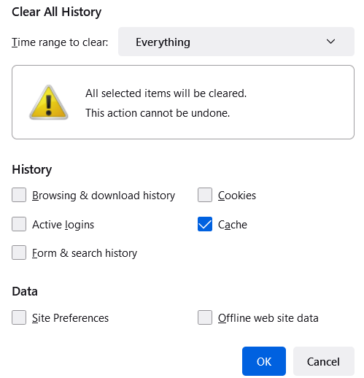
Task: Click the 'All selected items will be cleared.' message
Action: pos(166,93)
